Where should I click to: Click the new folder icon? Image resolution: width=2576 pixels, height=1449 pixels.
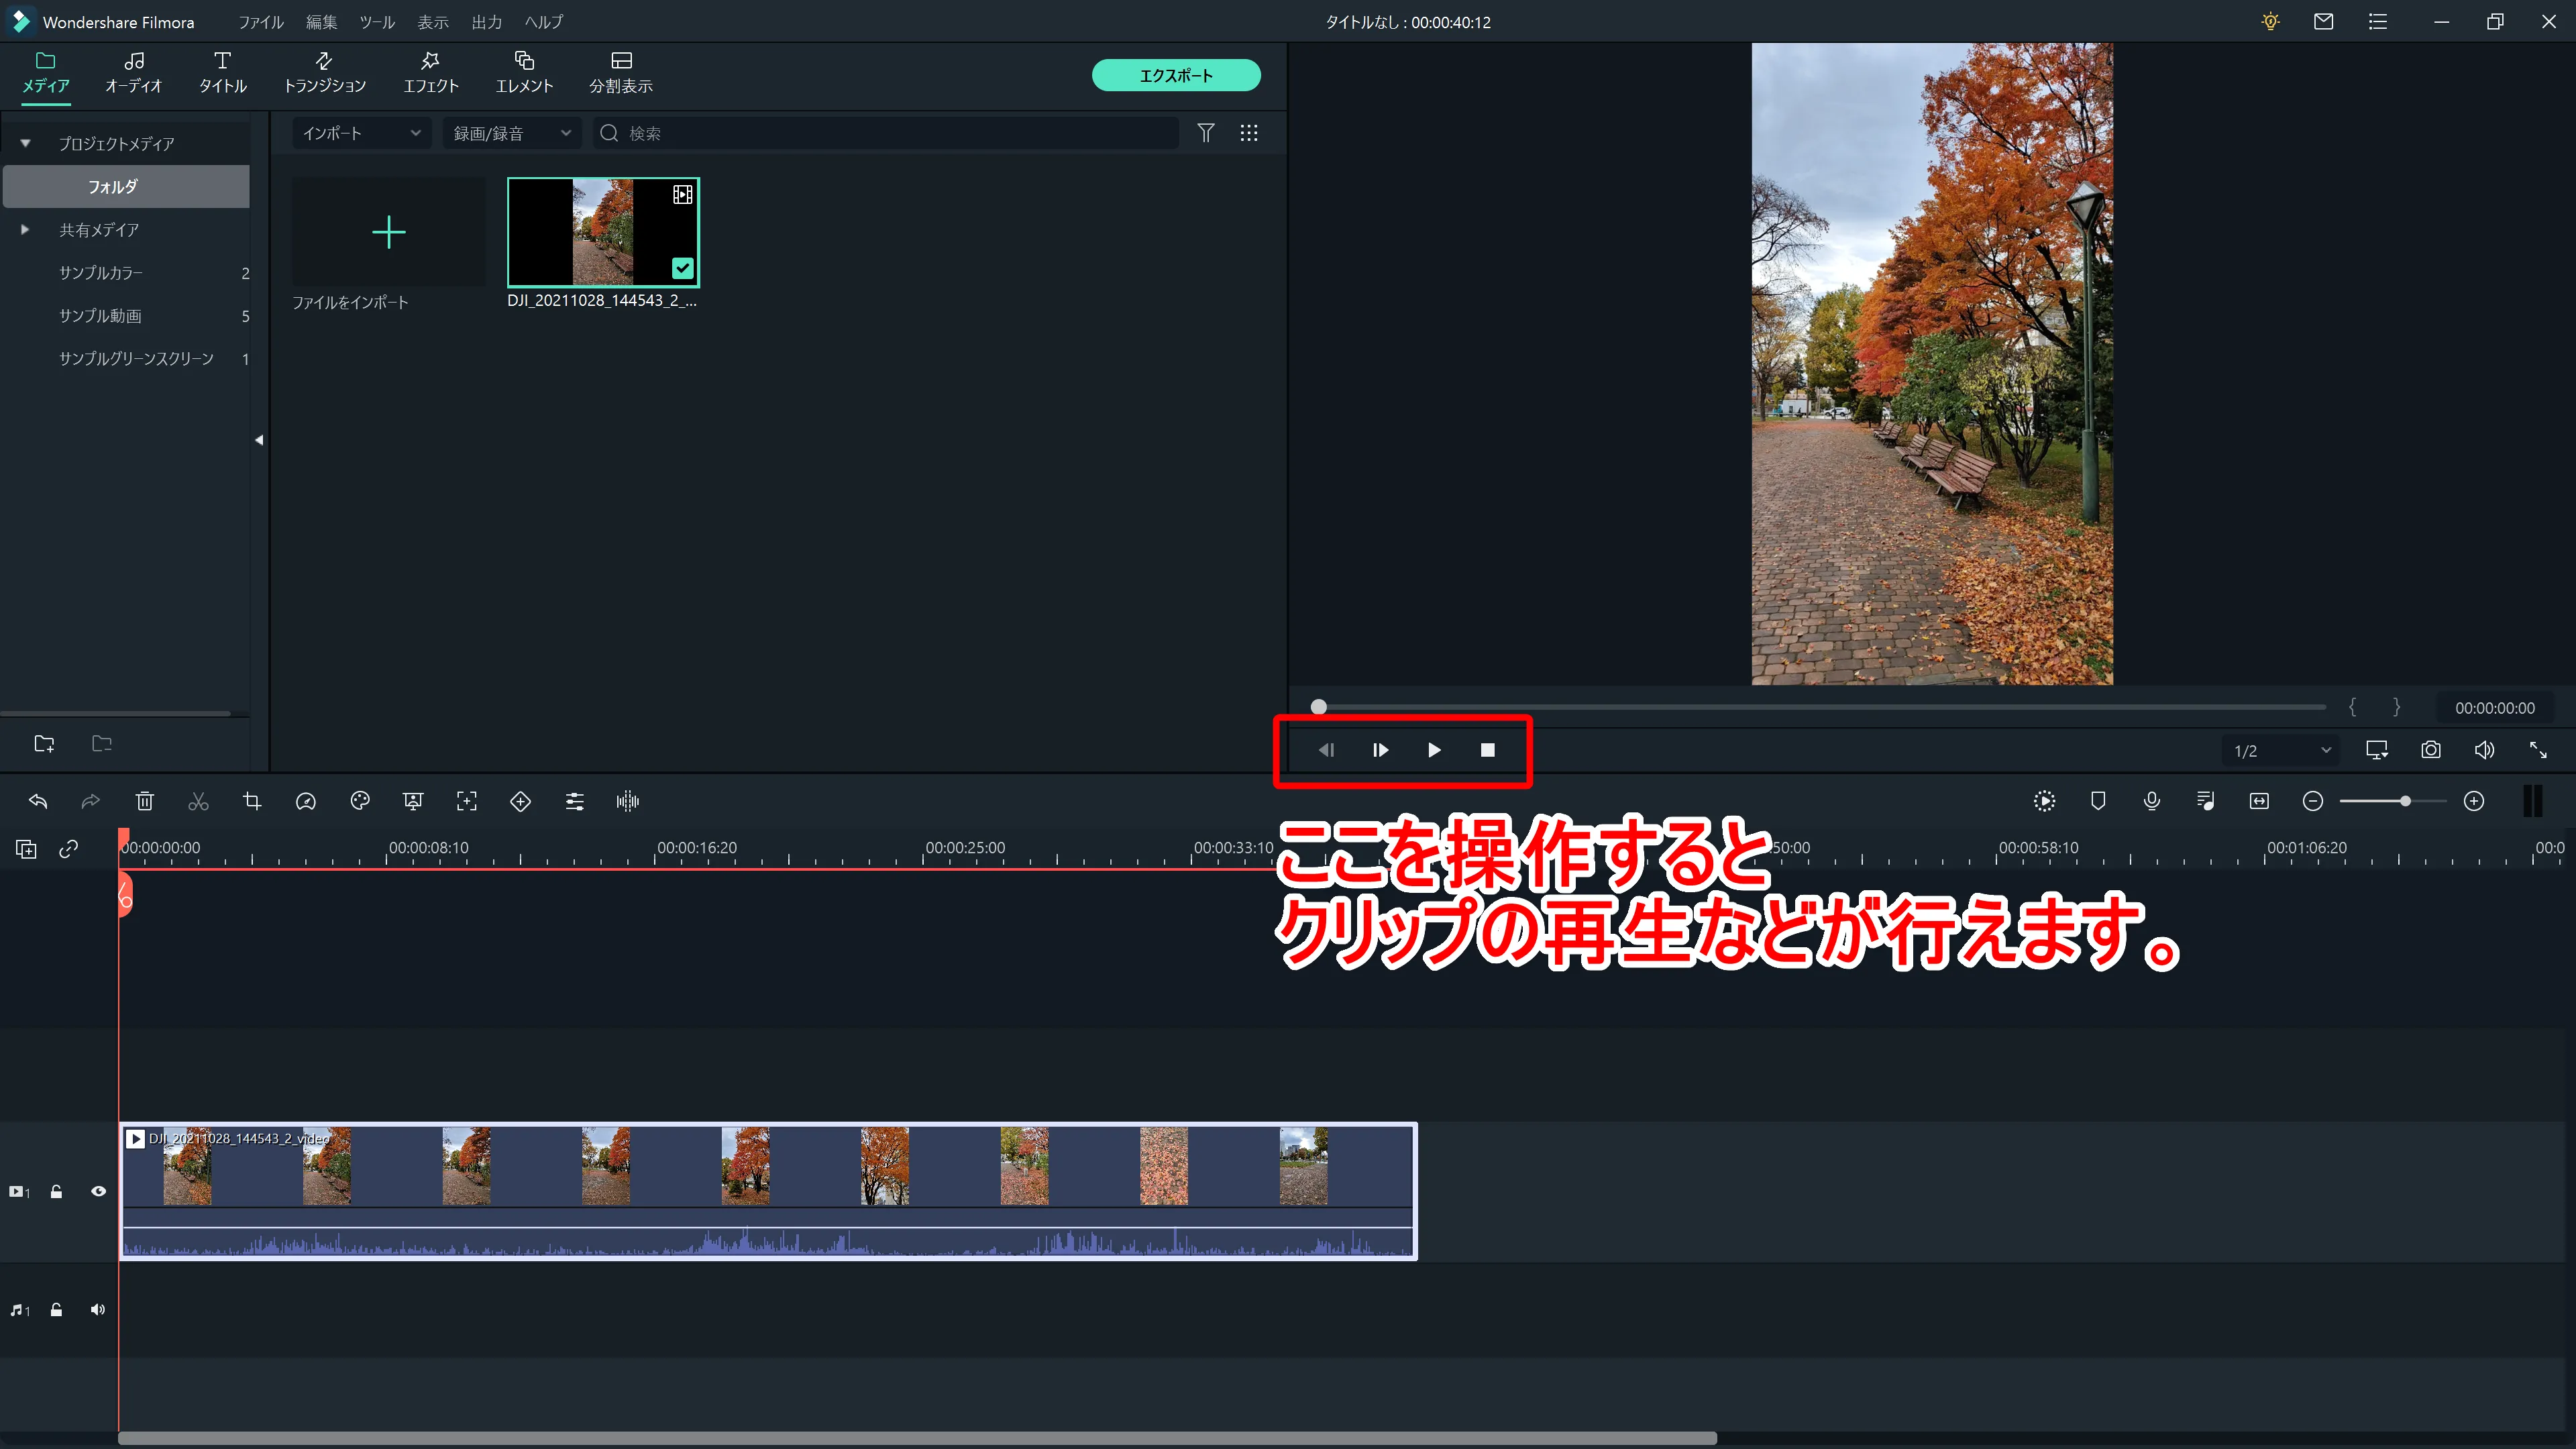coord(44,744)
